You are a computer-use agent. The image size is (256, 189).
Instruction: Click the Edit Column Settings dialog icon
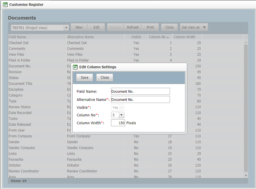click(75, 67)
